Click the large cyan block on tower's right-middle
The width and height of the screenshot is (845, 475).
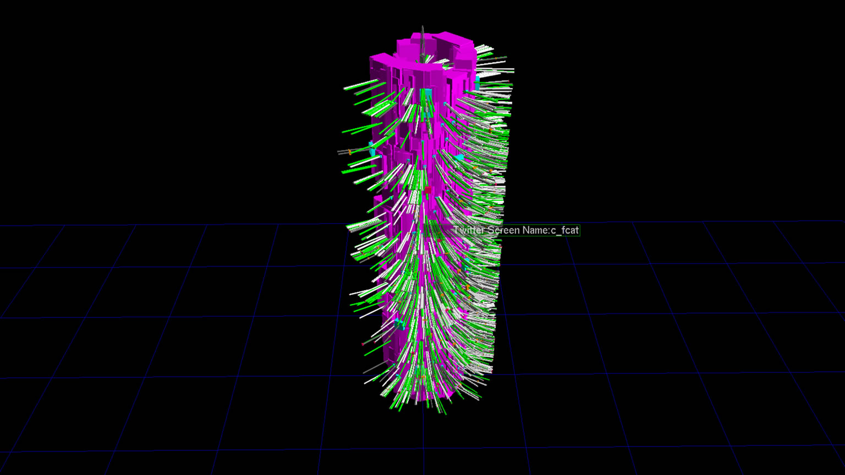coord(459,158)
